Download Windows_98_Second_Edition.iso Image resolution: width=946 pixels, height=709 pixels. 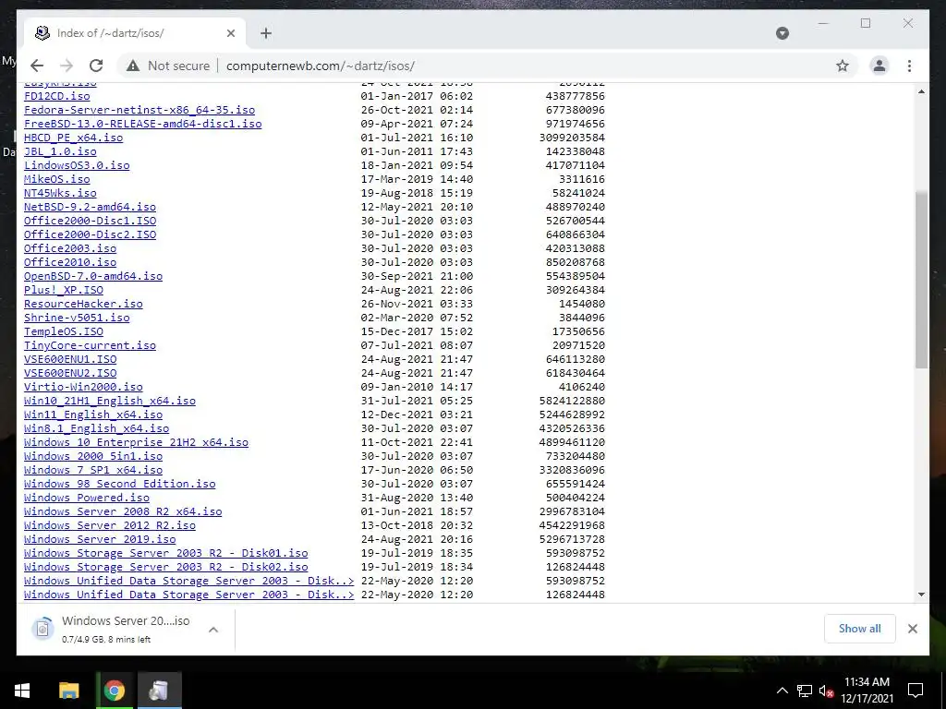(119, 484)
